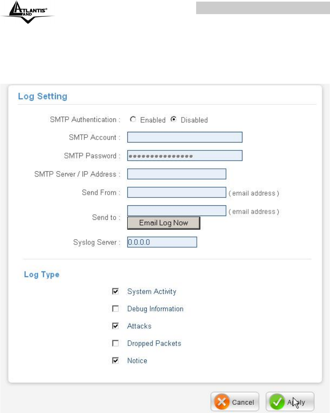Focus the Send to email field
This screenshot has height=413, width=330.
pyautogui.click(x=177, y=211)
